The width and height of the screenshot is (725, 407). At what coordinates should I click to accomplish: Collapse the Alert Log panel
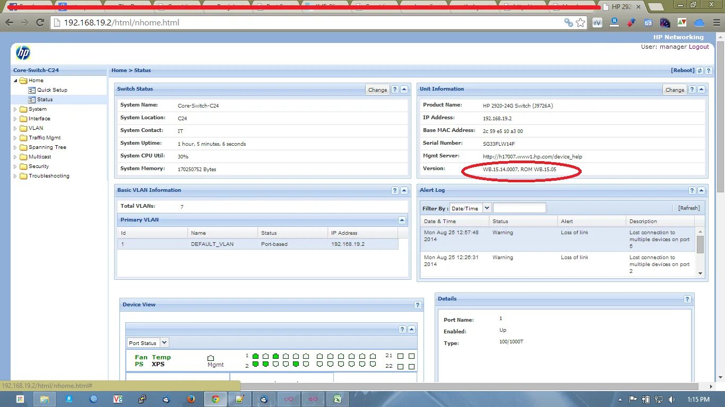click(x=701, y=190)
